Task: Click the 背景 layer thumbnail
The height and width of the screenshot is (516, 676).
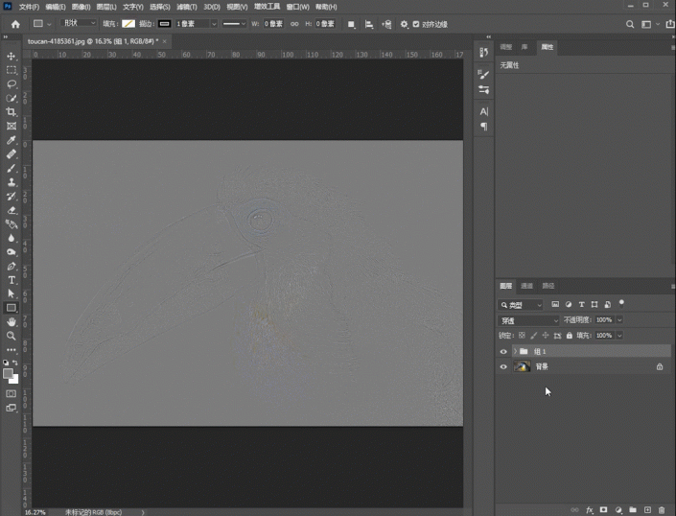Action: [x=523, y=366]
